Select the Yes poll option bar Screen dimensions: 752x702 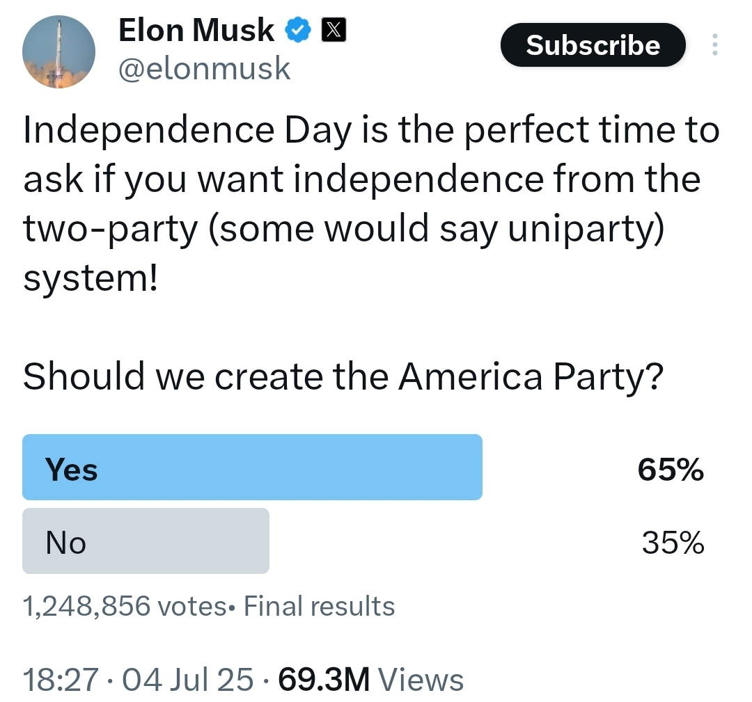(x=252, y=468)
